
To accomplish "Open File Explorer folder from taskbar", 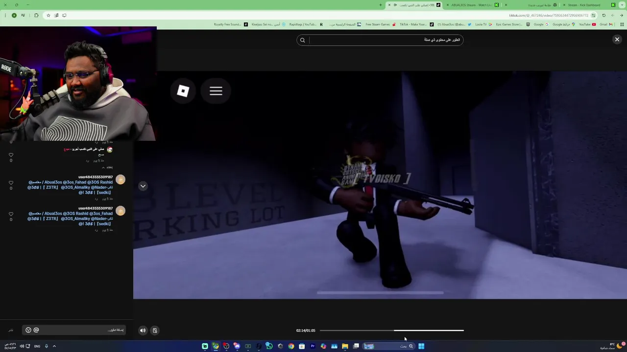I will [345, 346].
